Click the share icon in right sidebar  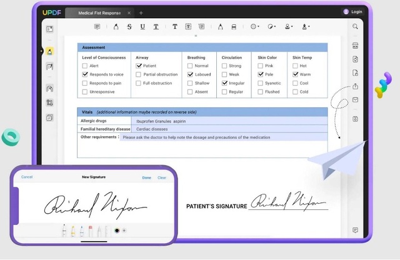click(x=355, y=86)
